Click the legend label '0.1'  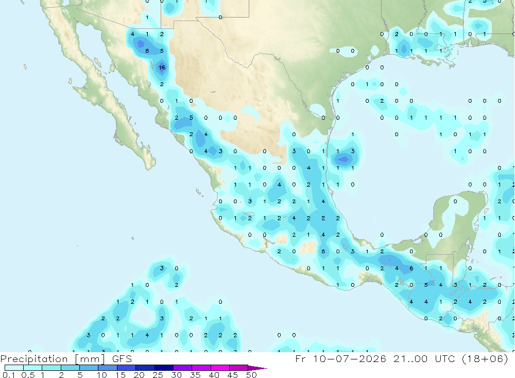tap(9, 375)
